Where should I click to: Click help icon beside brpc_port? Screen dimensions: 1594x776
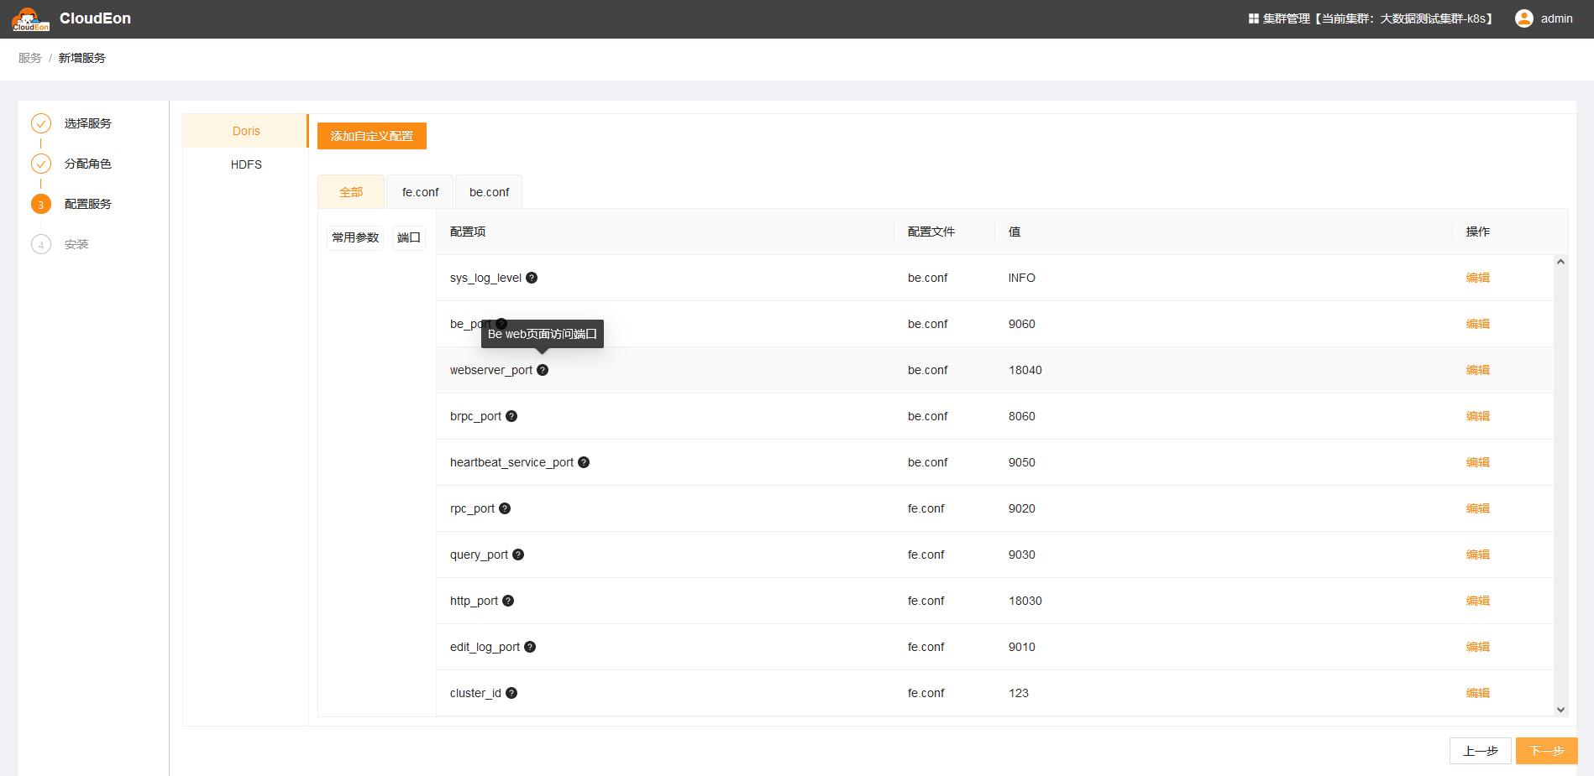coord(511,416)
